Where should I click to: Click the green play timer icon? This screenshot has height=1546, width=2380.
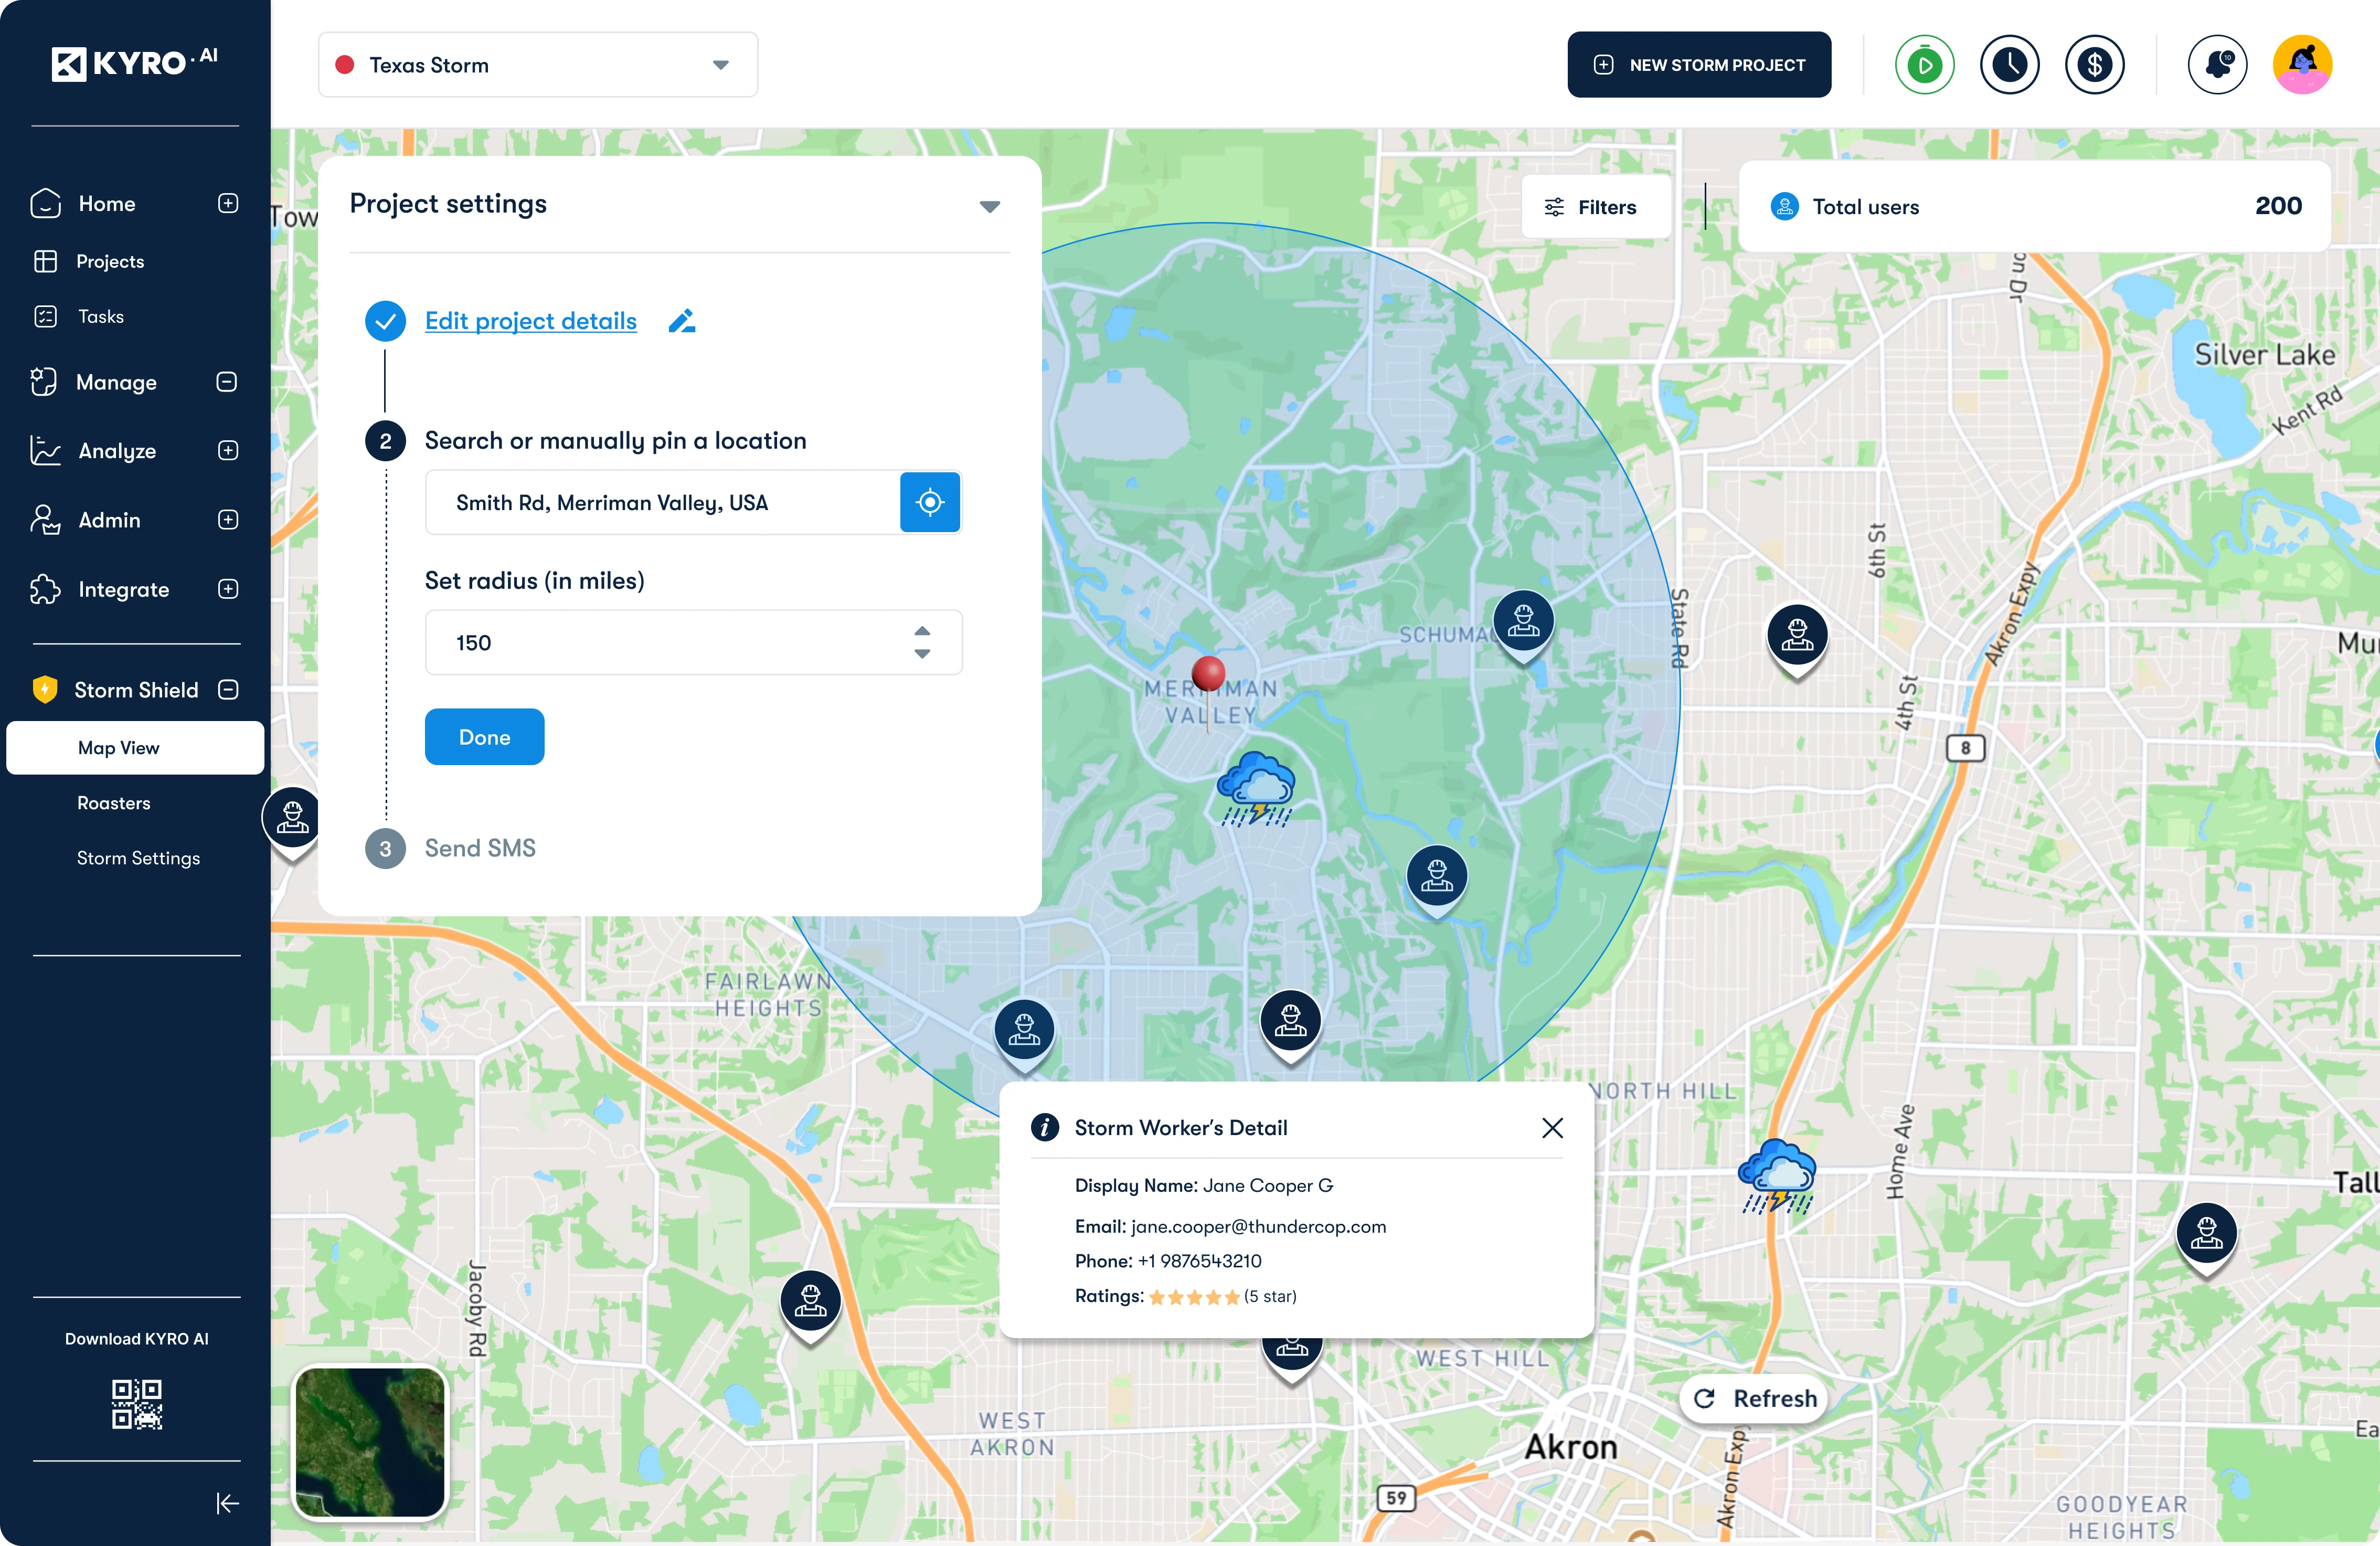(x=1924, y=65)
